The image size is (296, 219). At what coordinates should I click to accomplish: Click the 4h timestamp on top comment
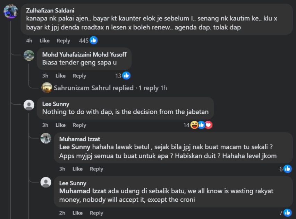point(29,41)
